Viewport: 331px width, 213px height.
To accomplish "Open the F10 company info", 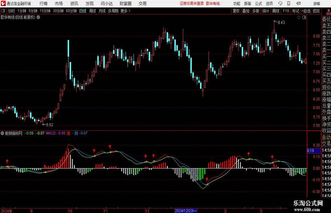I will [286, 11].
